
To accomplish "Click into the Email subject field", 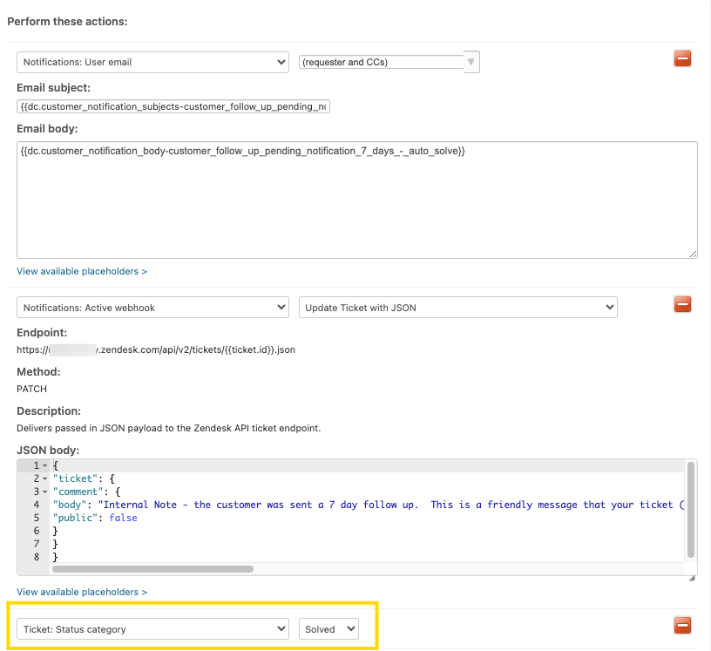I will tap(173, 106).
